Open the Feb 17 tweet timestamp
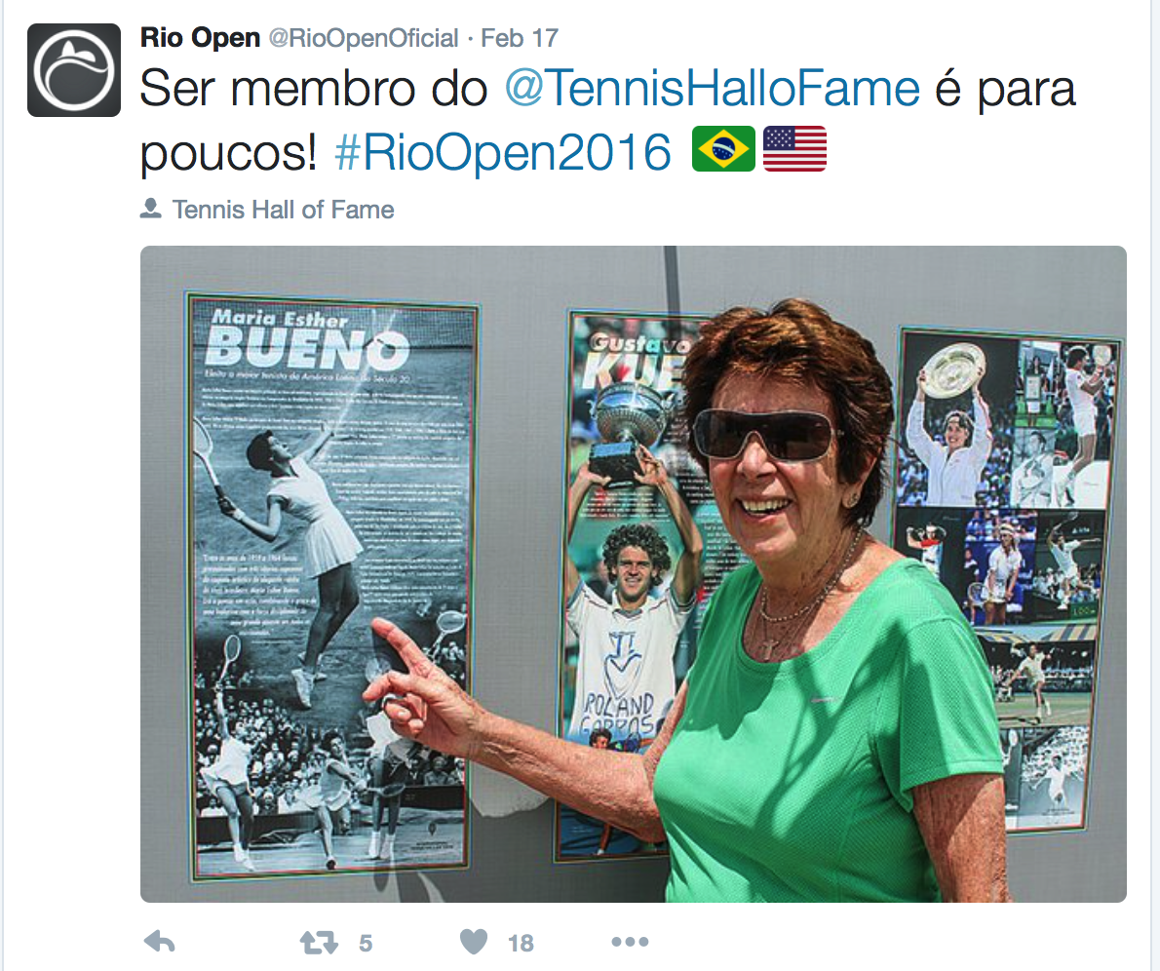1160x971 pixels. (520, 38)
